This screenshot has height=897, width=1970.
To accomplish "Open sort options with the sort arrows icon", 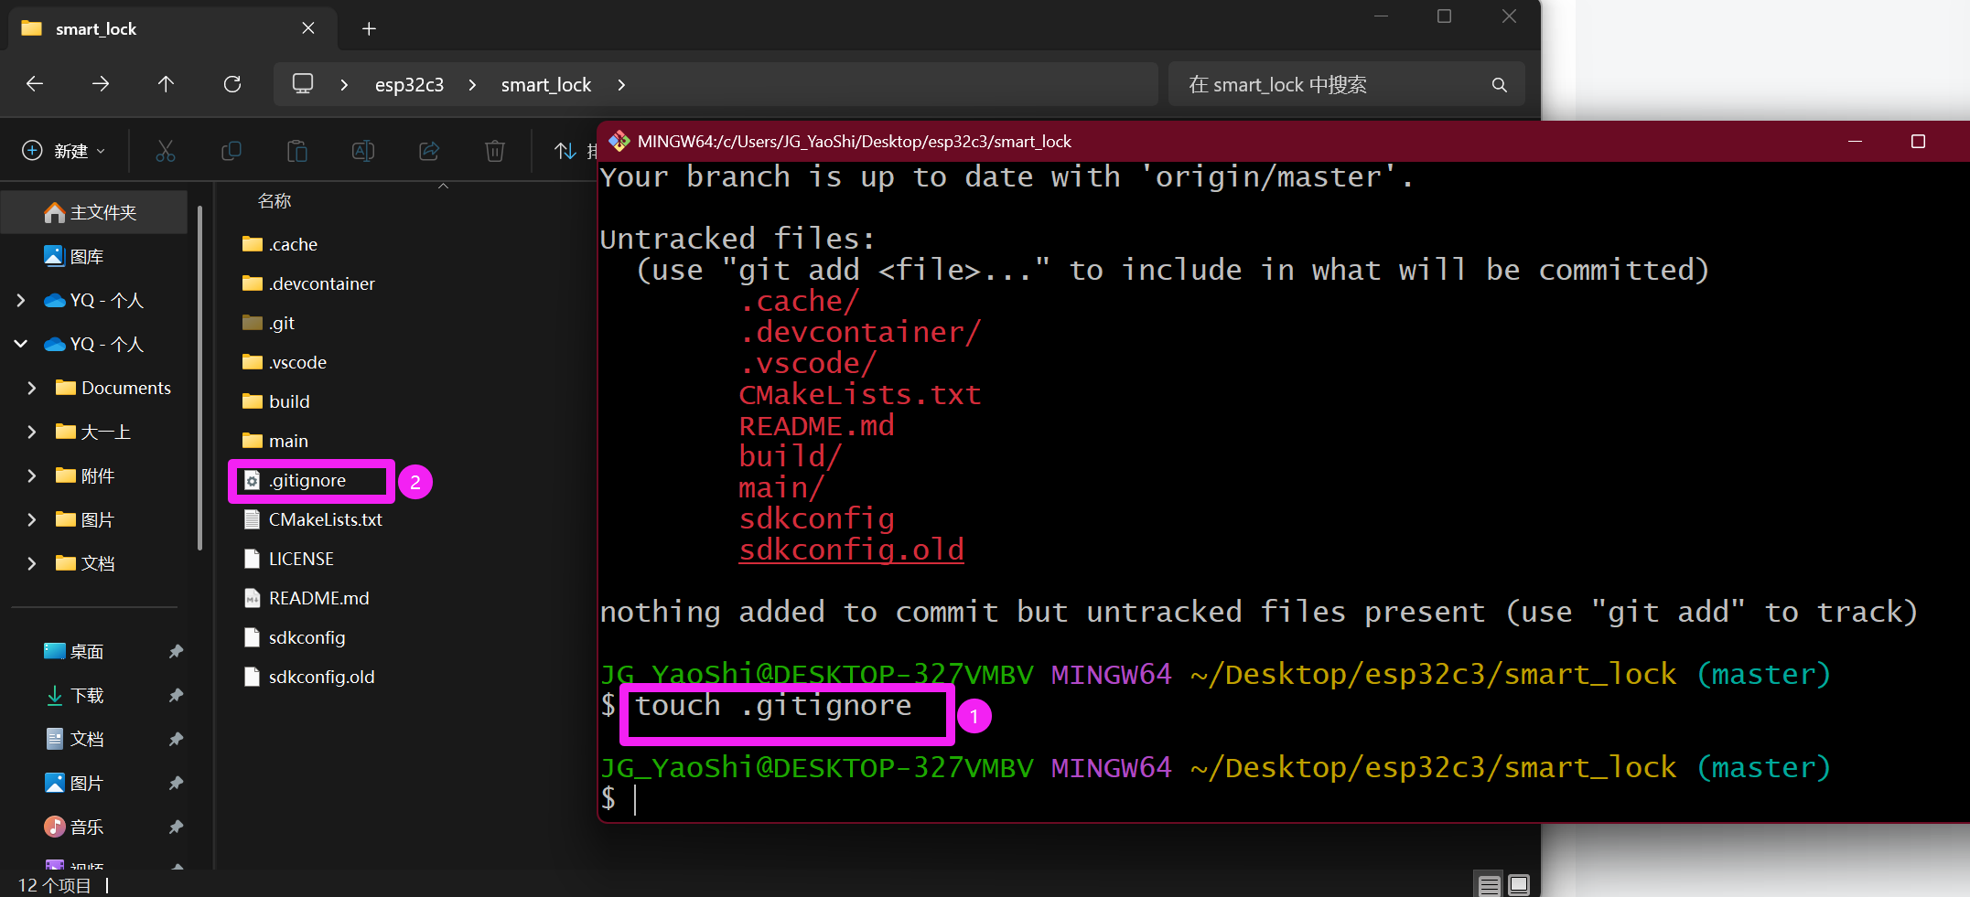I will click(x=566, y=151).
